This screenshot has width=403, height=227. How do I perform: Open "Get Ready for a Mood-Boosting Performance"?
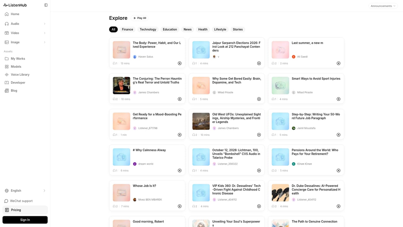[x=157, y=116]
